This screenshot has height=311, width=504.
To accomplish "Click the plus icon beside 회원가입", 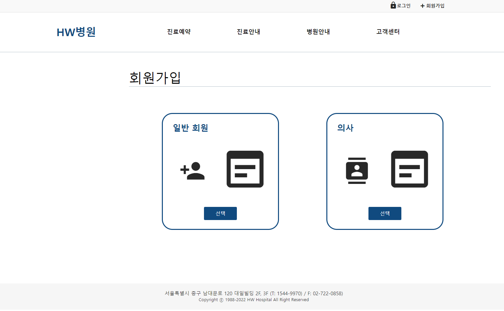I will [422, 6].
